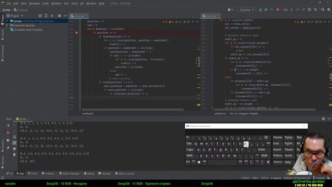Toggle the breakpoint on the highlighted red line
This screenshot has height=187, width=332.
click(x=76, y=33)
